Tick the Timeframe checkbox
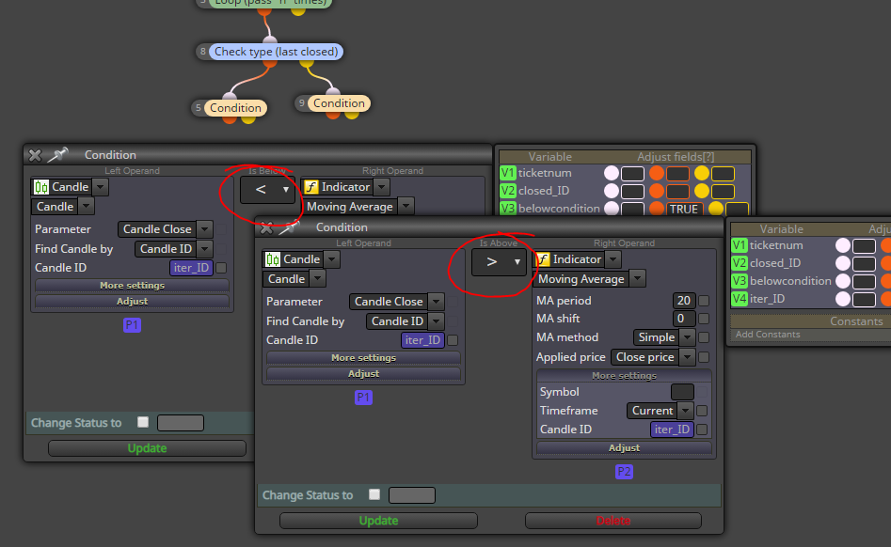 tap(702, 411)
